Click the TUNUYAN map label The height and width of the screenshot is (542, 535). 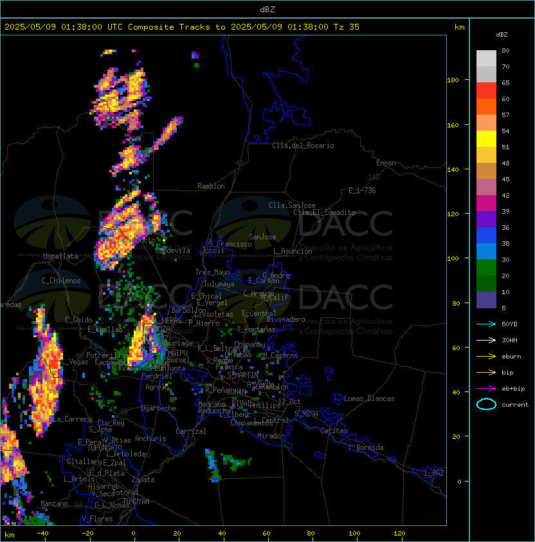pyautogui.click(x=136, y=501)
